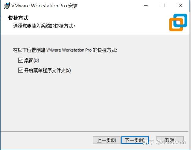
Task: Close the installer with the X icon
Action: click(x=180, y=6)
